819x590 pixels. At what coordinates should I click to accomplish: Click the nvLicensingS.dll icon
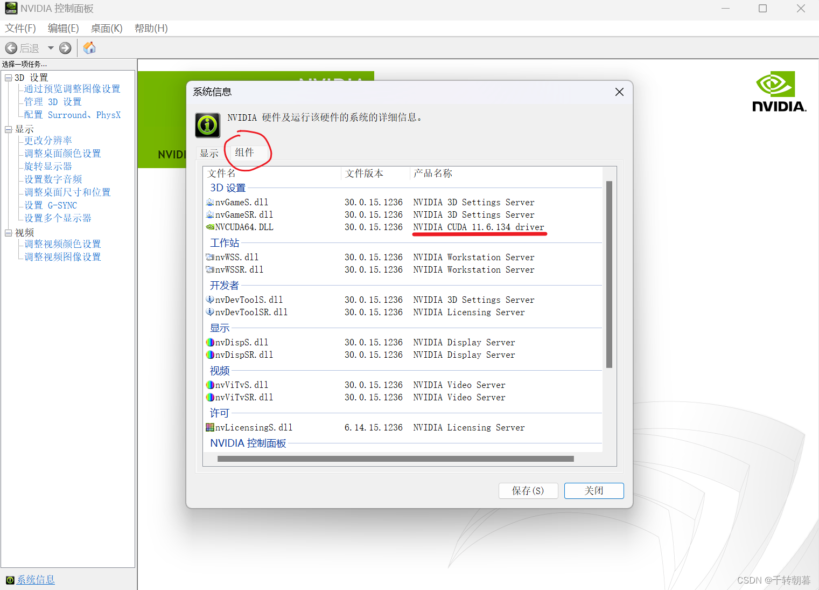[x=210, y=427]
